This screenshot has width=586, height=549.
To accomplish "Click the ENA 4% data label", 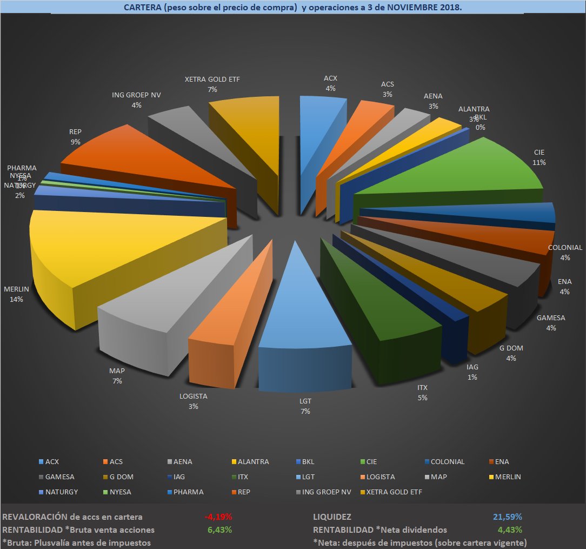I will coord(565,286).
